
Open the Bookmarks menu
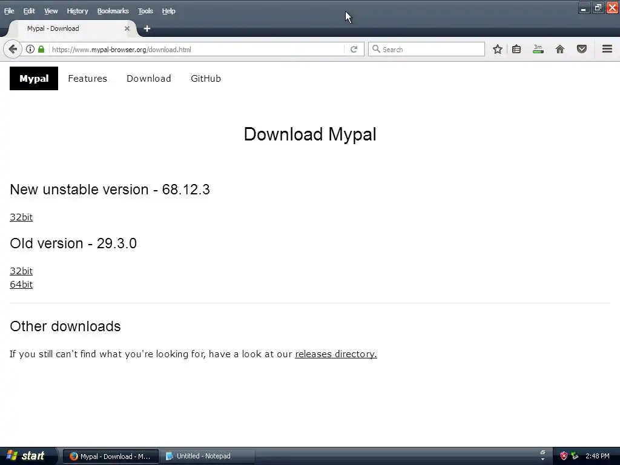(113, 11)
